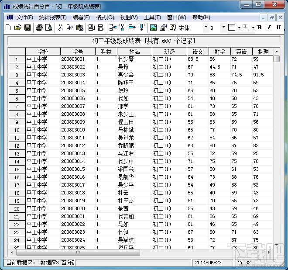
Task: Expand the font size 9 dropdown
Action: coord(223,27)
